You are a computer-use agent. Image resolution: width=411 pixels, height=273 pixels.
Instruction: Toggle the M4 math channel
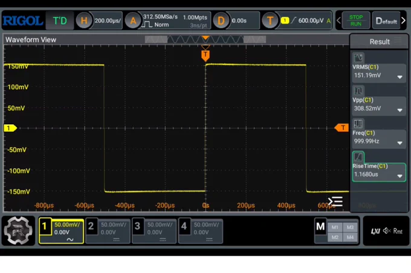tap(350, 237)
